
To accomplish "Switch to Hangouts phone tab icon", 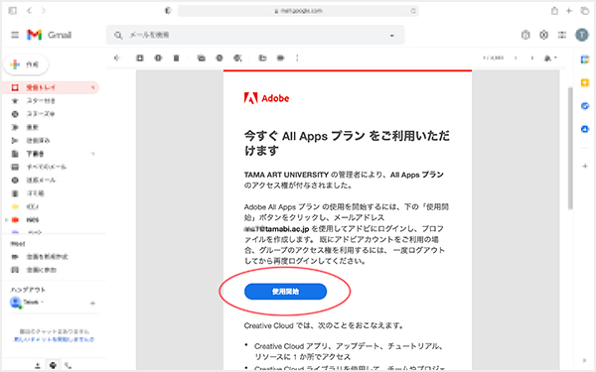I will tap(68, 365).
